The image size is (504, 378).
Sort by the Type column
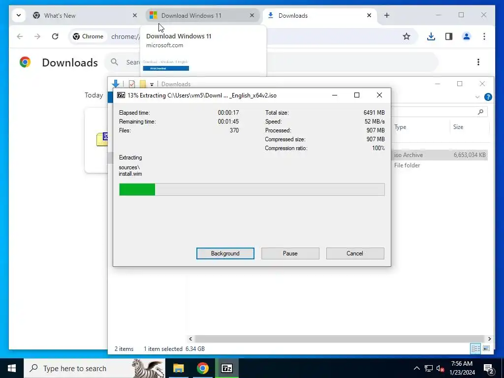(x=400, y=127)
